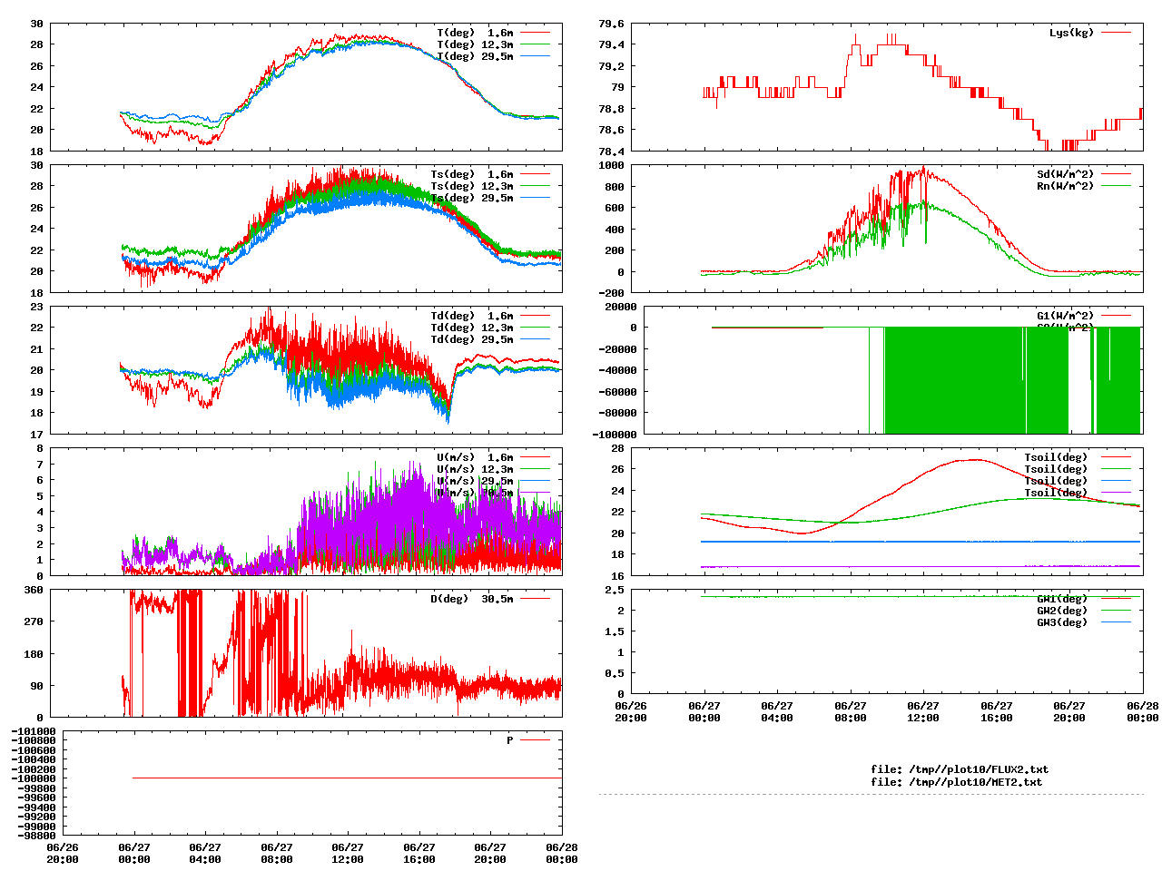Viewport: 1162px width, 871px height.
Task: Click the red line sample beside 'Lys(kg)'
Action: coord(1116,33)
